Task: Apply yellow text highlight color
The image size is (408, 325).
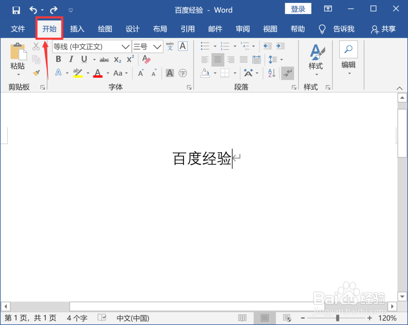Action: 78,73
